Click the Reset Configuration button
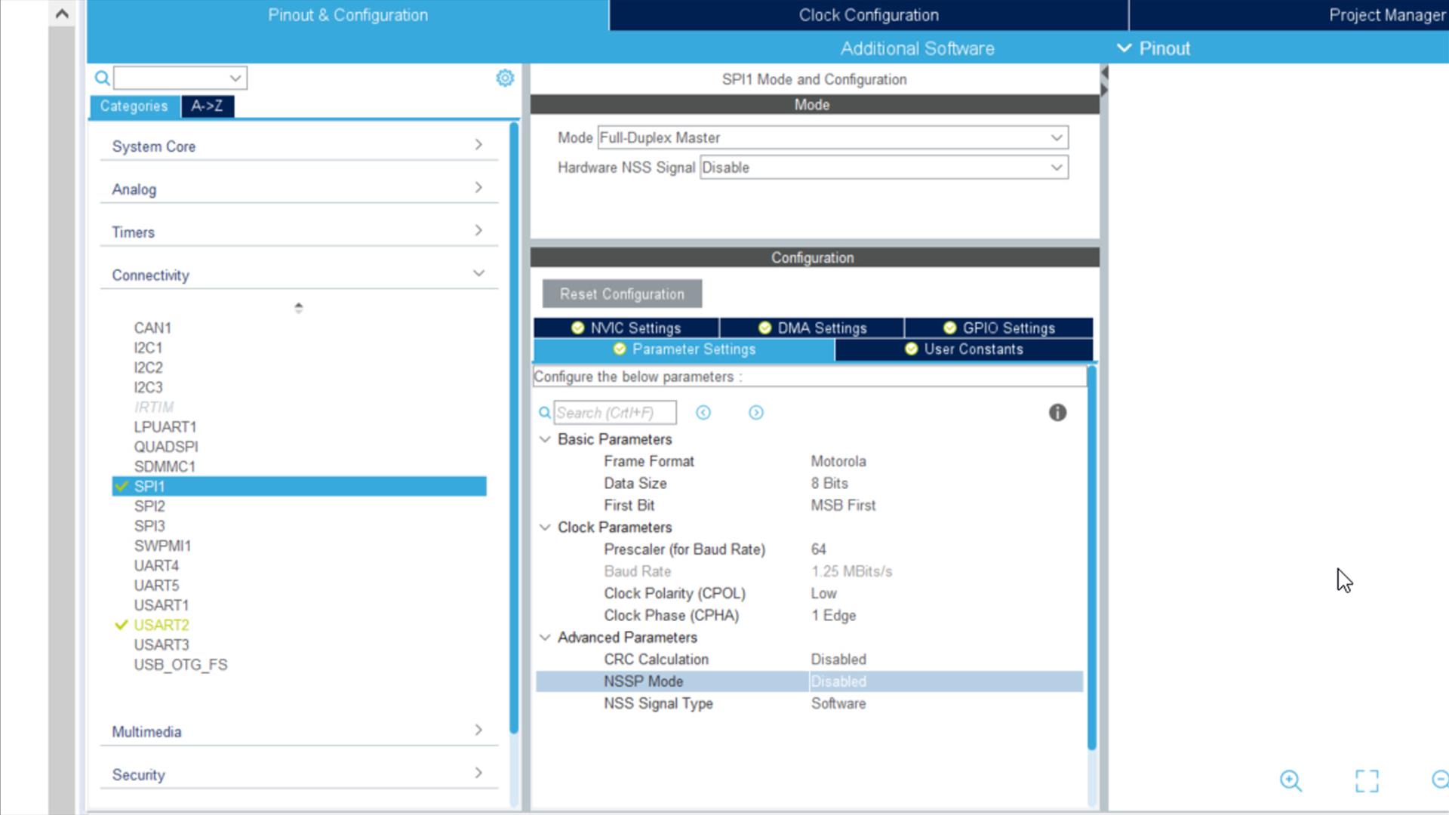Viewport: 1449px width, 815px height. tap(622, 294)
